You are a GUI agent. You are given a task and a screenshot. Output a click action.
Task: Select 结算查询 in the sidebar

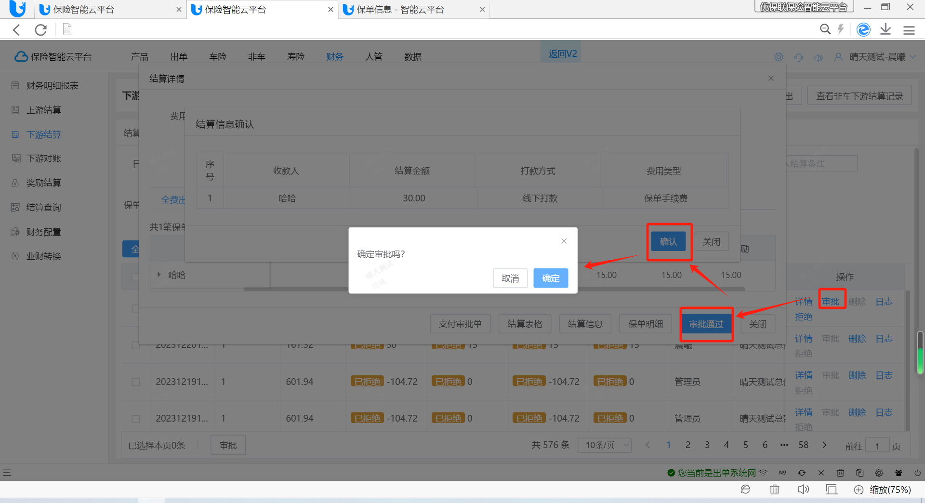click(43, 207)
